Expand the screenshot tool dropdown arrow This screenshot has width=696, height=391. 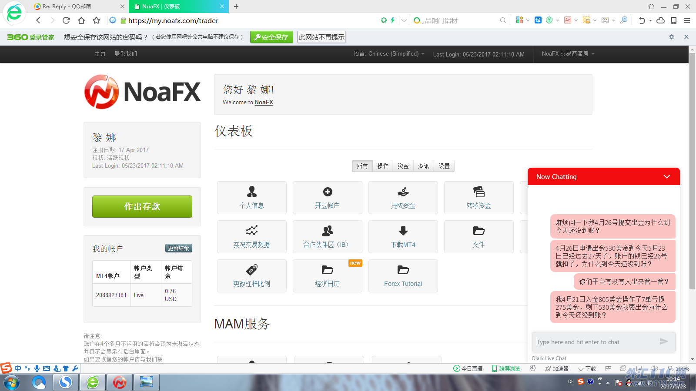click(595, 20)
